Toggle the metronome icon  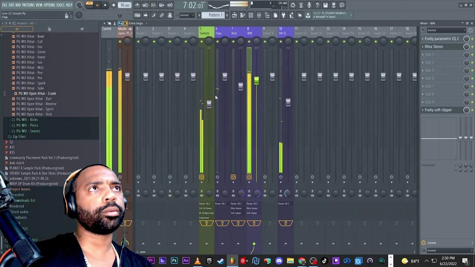tap(137, 5)
